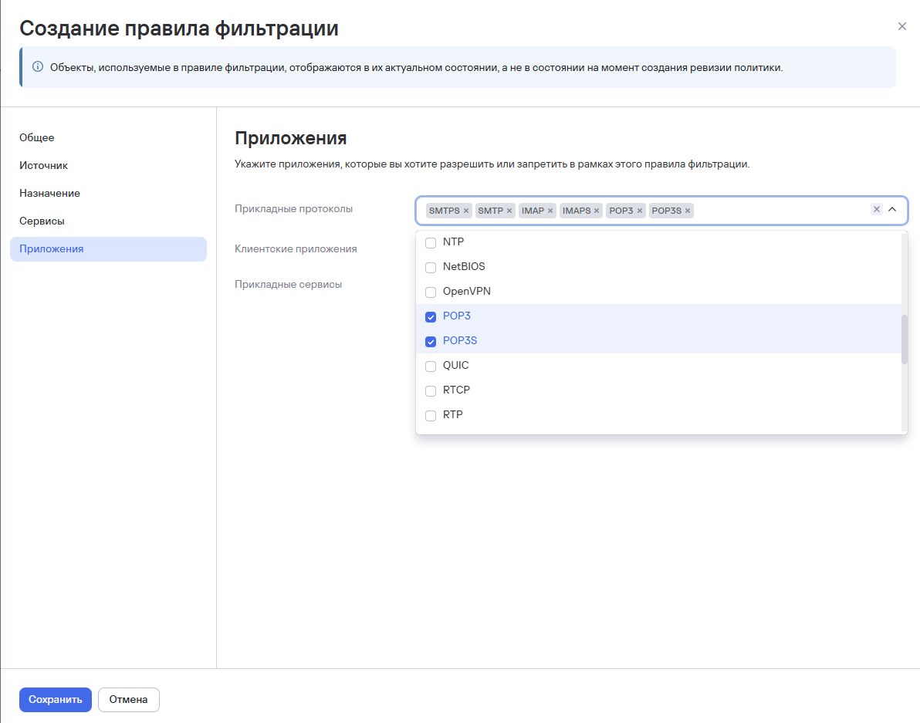Check the QUIC checkbox

pos(431,366)
